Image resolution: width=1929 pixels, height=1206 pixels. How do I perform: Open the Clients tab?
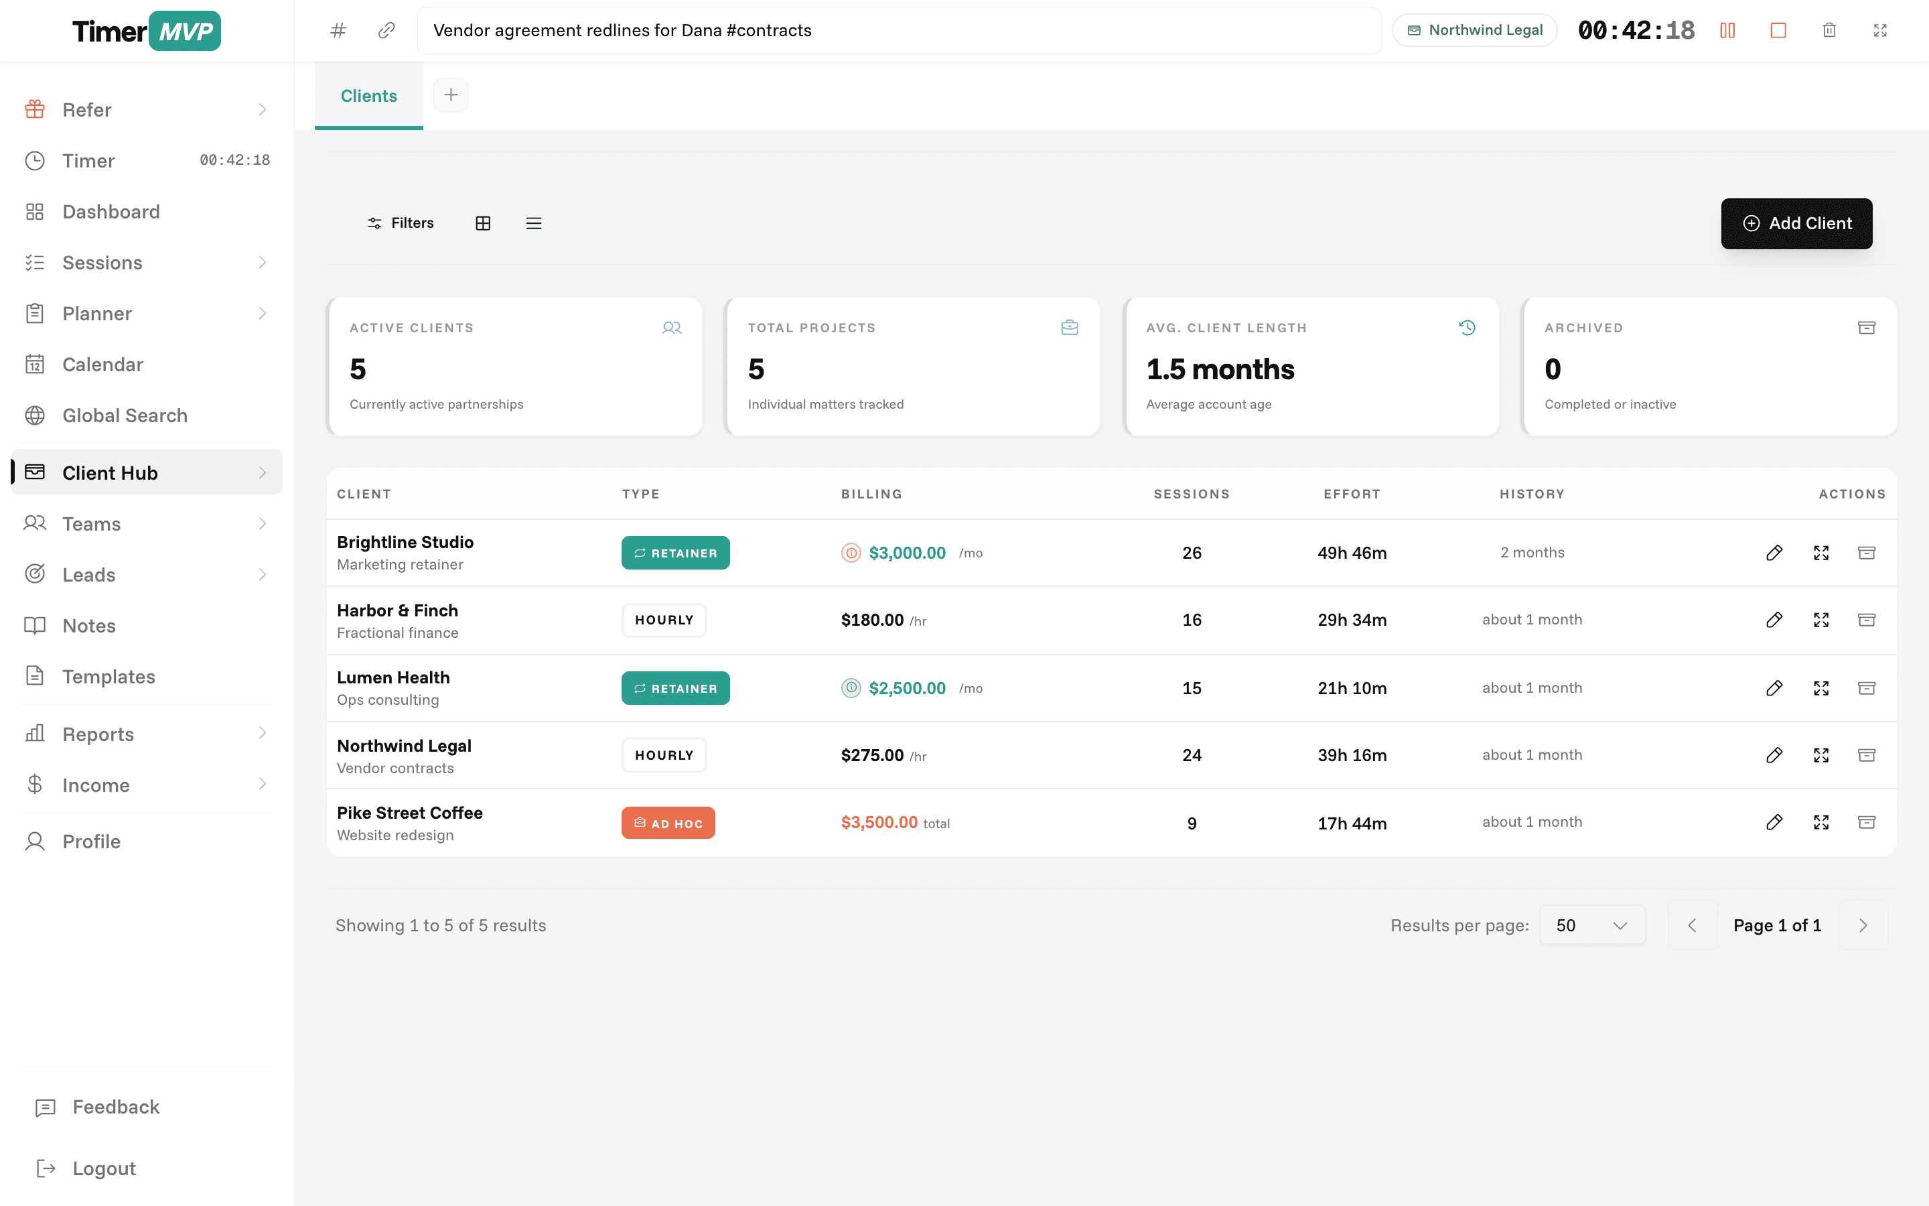coord(369,96)
